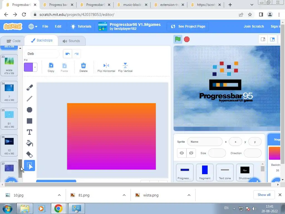The width and height of the screenshot is (285, 214).
Task: Open Windows Explorer from taskbar
Action: click(25, 208)
